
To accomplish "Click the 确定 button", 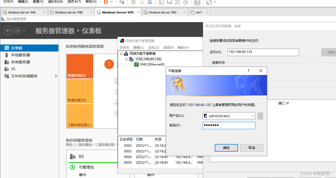I will tap(226, 148).
